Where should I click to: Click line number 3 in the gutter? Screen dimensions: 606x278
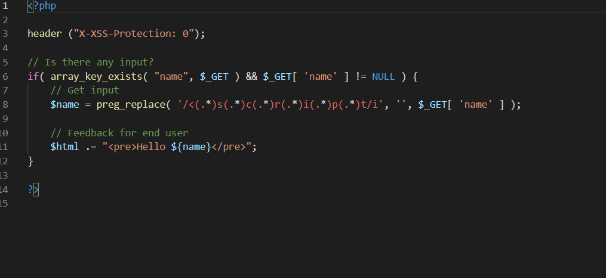(x=5, y=34)
